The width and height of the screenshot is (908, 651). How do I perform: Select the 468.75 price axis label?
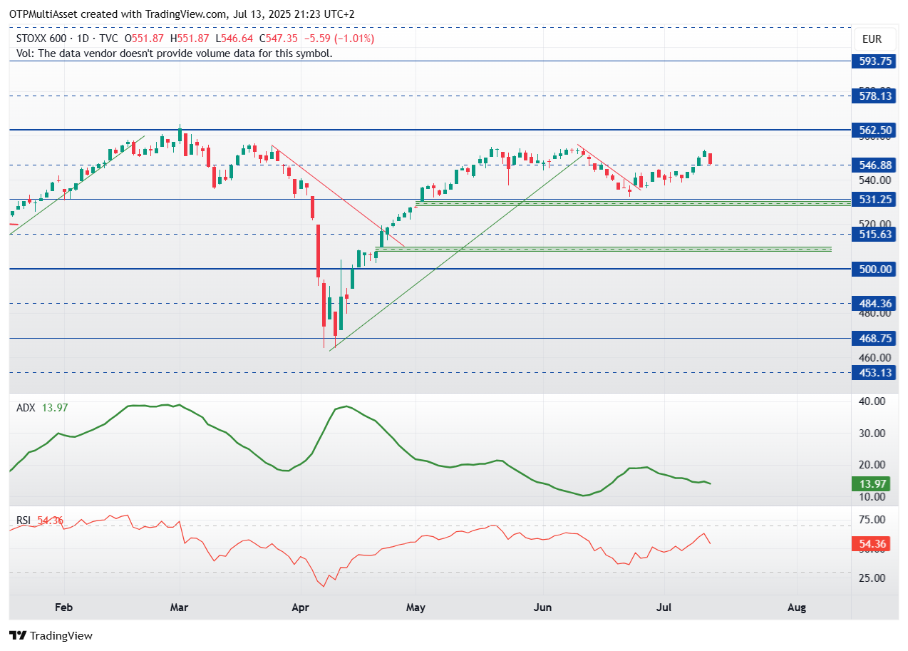873,339
